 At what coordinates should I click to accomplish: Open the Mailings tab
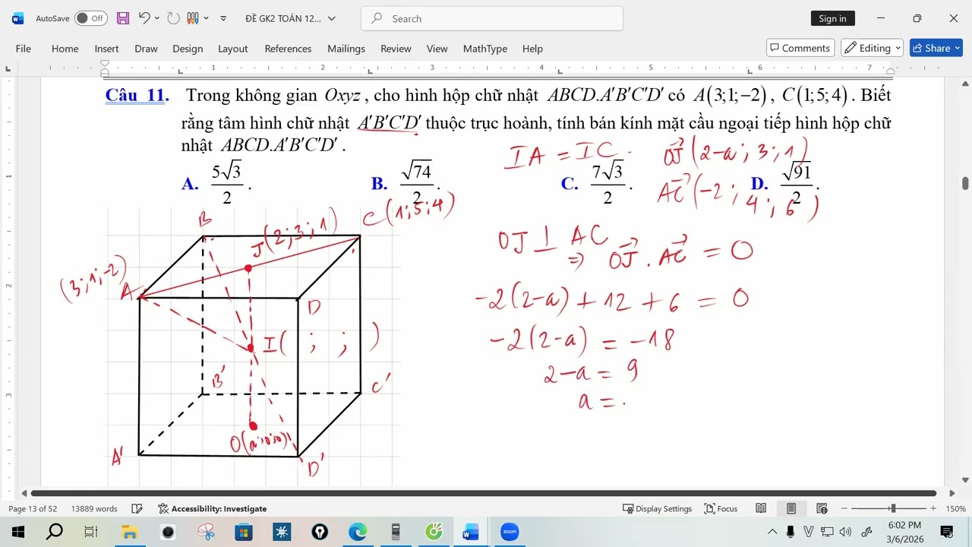[346, 49]
